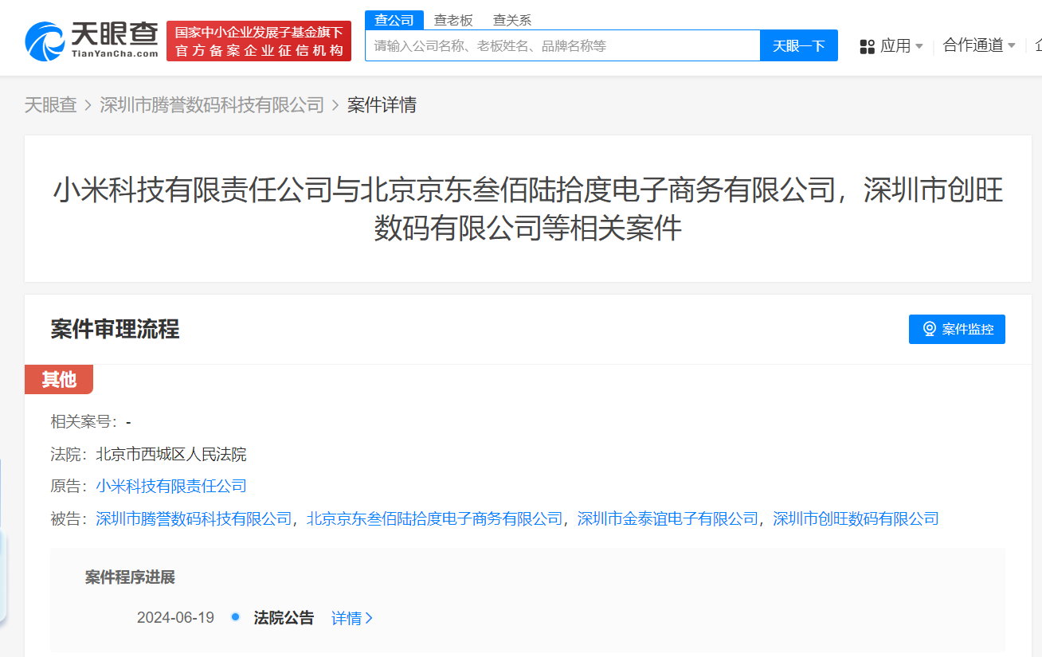
Task: Select the 查公司 tab
Action: 394,19
